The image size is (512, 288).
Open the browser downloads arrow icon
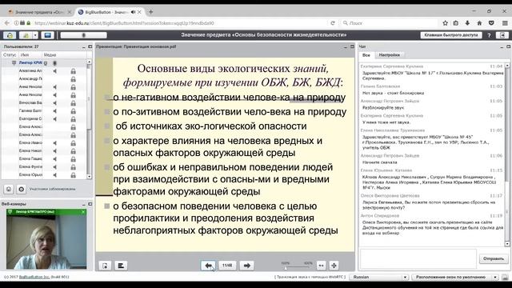[467, 23]
